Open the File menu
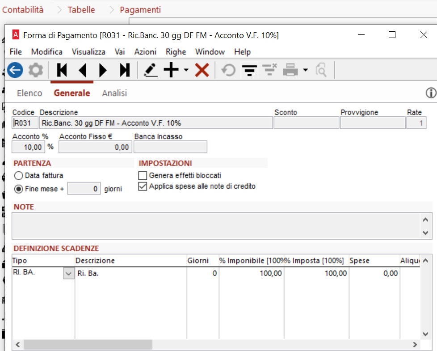The width and height of the screenshot is (437, 351). click(x=16, y=52)
